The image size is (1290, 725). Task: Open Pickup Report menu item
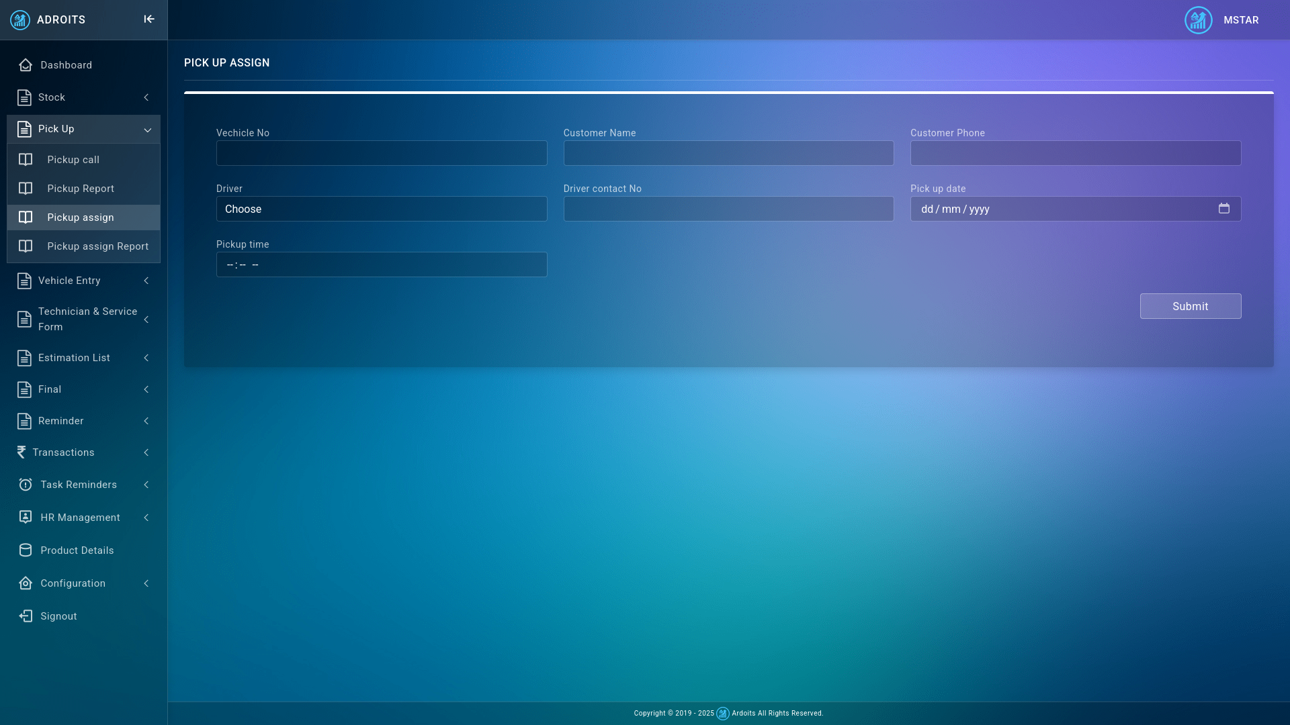[x=81, y=189]
